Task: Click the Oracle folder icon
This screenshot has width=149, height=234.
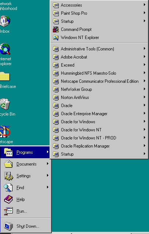Action: 56,106
